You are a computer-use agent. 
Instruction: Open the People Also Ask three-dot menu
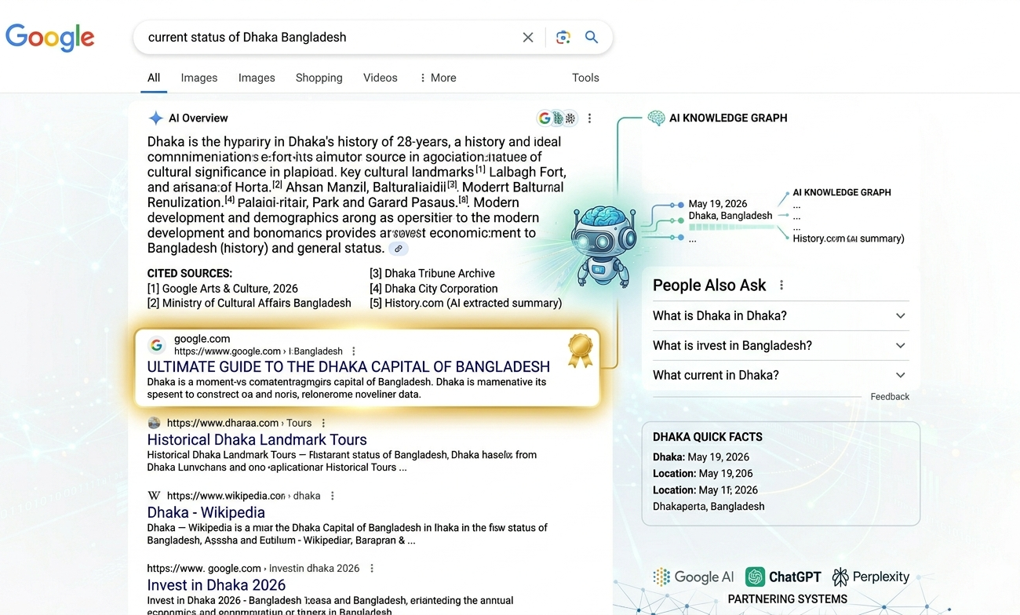tap(781, 286)
